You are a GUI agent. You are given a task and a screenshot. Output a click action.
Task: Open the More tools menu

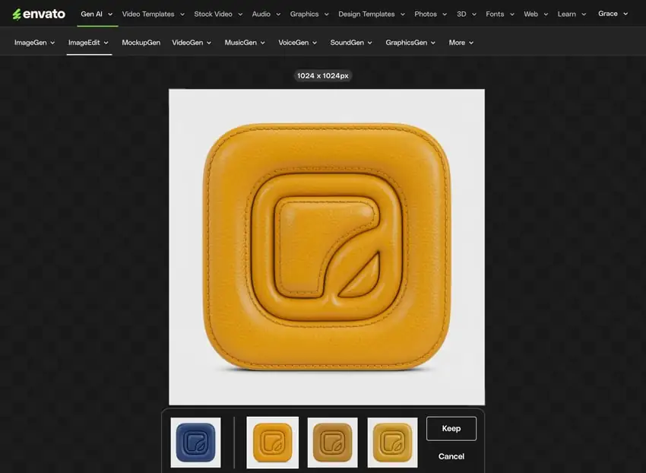tap(457, 43)
